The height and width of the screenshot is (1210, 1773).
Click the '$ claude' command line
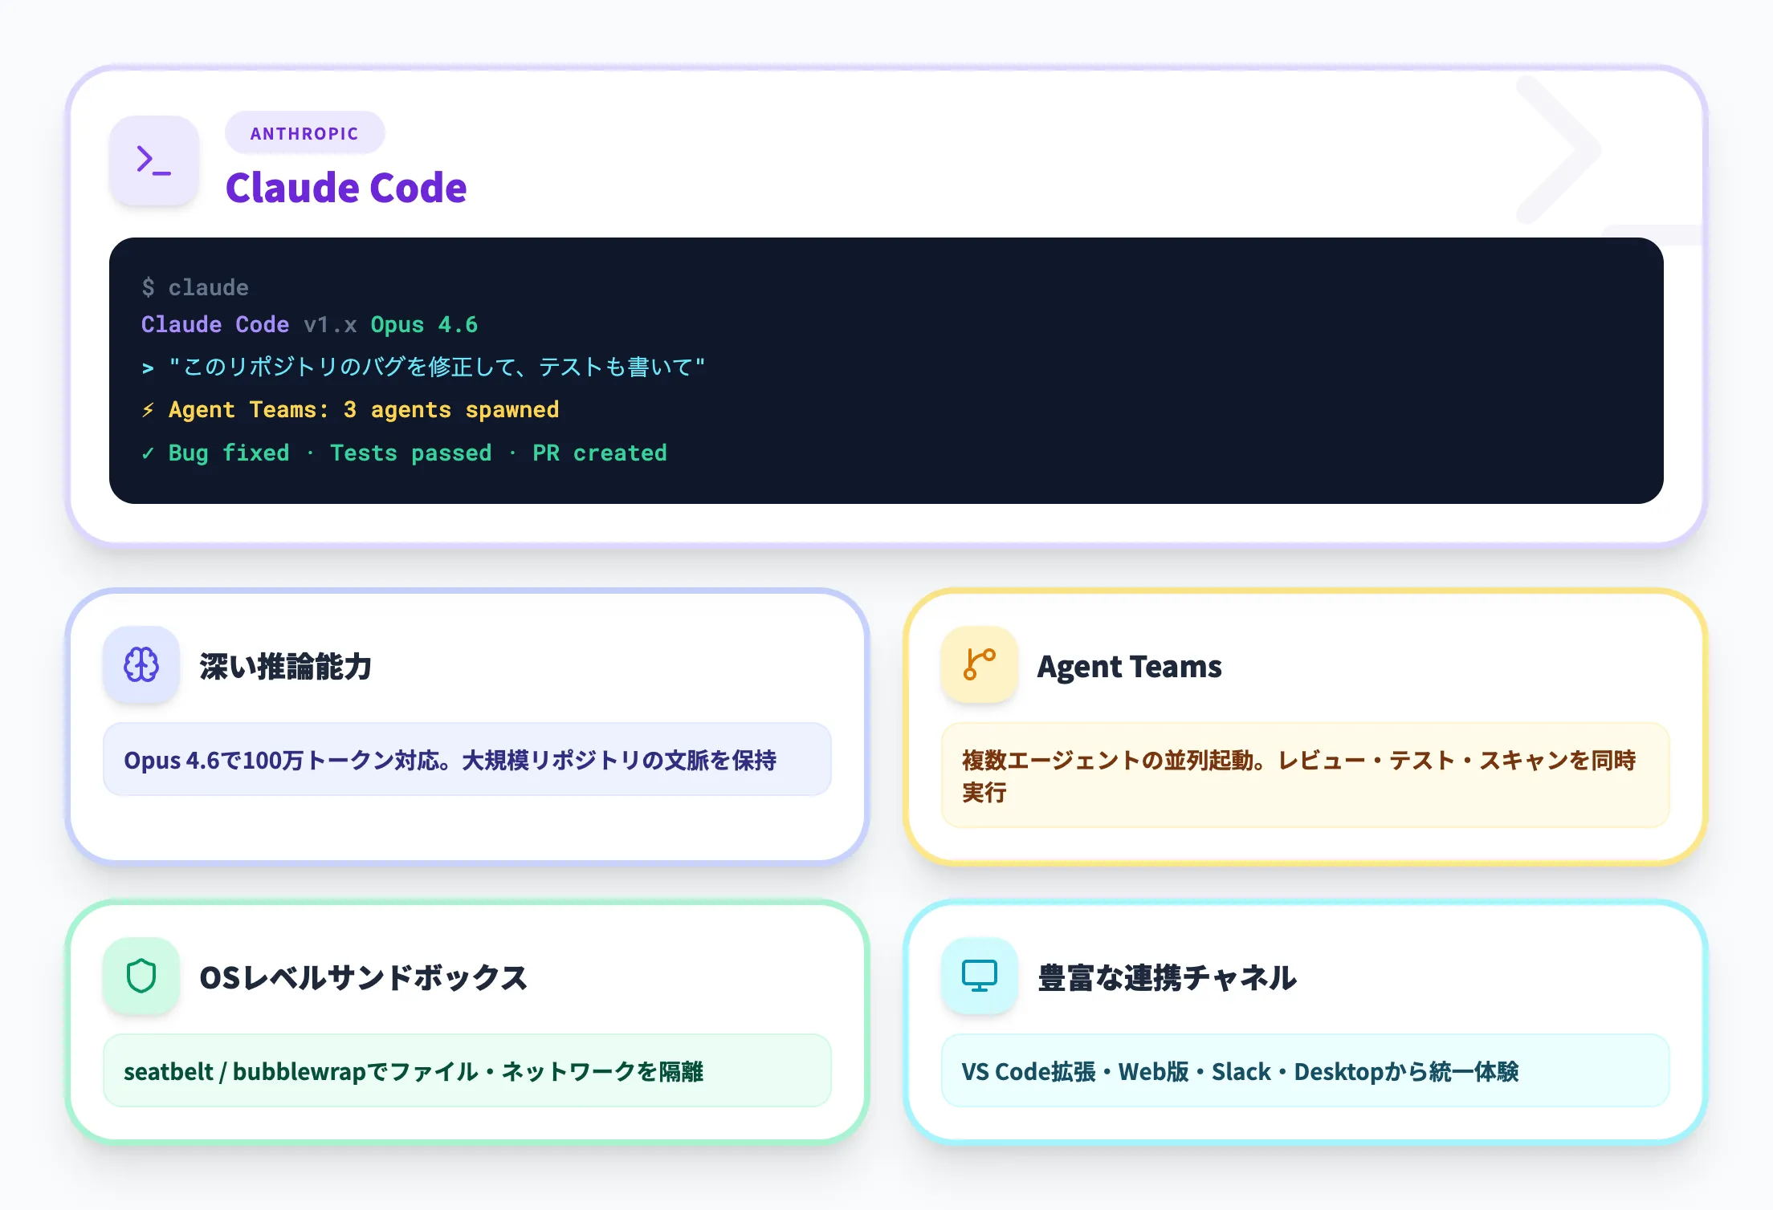point(195,287)
